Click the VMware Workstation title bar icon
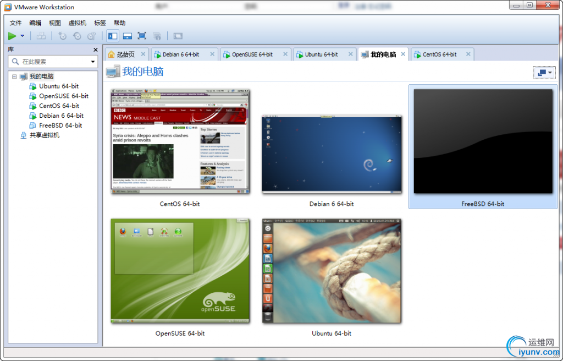563x361 pixels. (x=8, y=7)
